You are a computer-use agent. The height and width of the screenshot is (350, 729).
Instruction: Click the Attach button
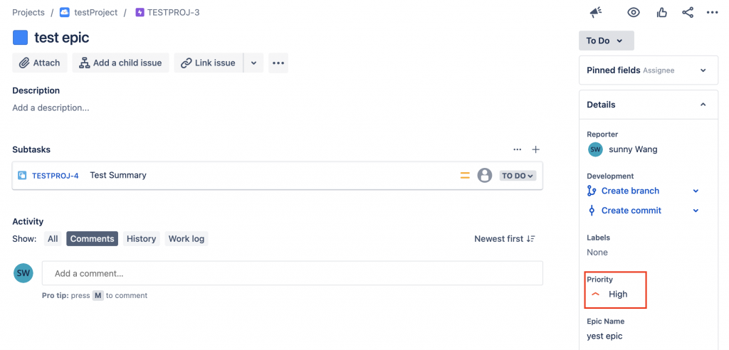[40, 63]
